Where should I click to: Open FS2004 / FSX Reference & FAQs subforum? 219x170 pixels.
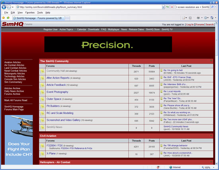(x=76, y=148)
